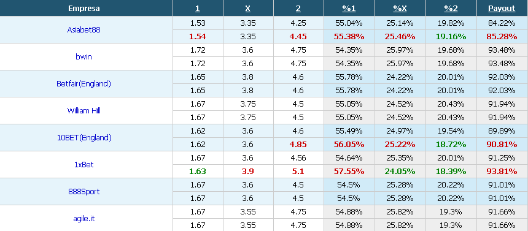The width and height of the screenshot is (528, 231).
Task: Open the 1xBet bookmaker link
Action: point(84,164)
